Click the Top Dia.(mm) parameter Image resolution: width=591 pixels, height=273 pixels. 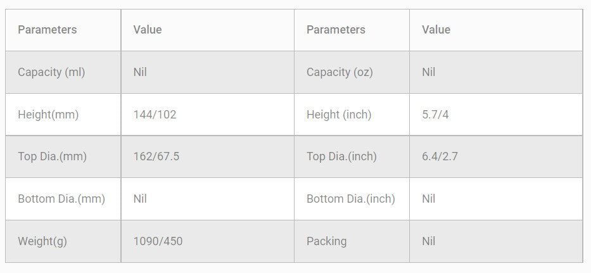tap(52, 156)
